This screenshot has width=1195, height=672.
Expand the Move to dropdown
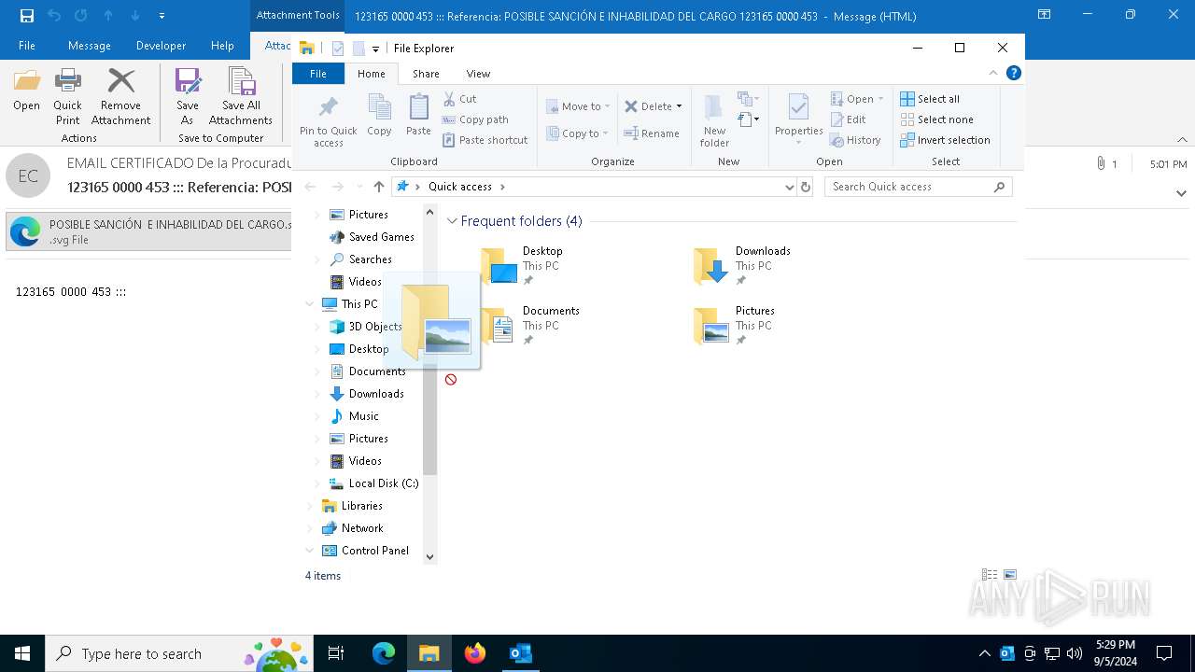coord(607,106)
